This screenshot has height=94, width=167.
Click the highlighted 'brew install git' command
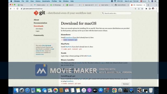click(x=70, y=40)
